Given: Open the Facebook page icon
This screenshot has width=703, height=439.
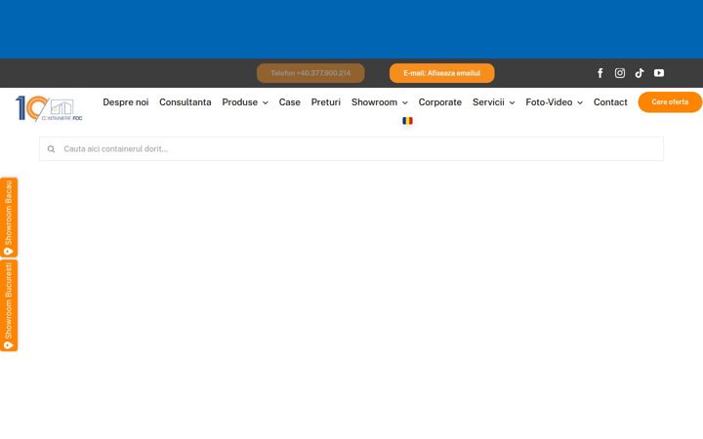Looking at the screenshot, I should [600, 73].
